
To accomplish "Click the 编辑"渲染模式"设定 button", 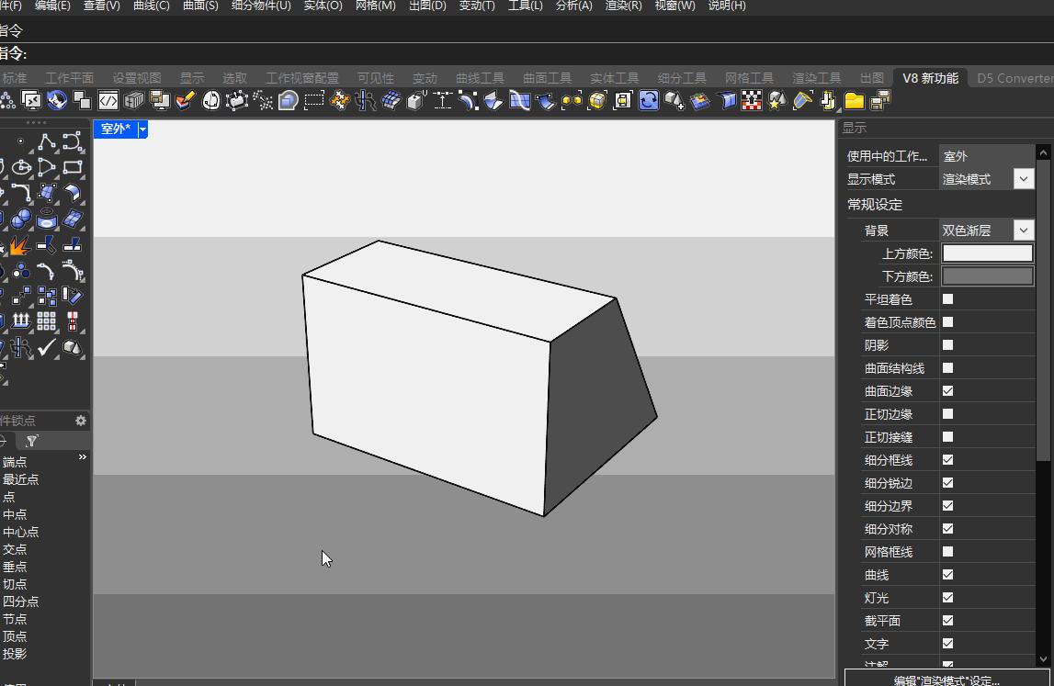I will pos(946,680).
